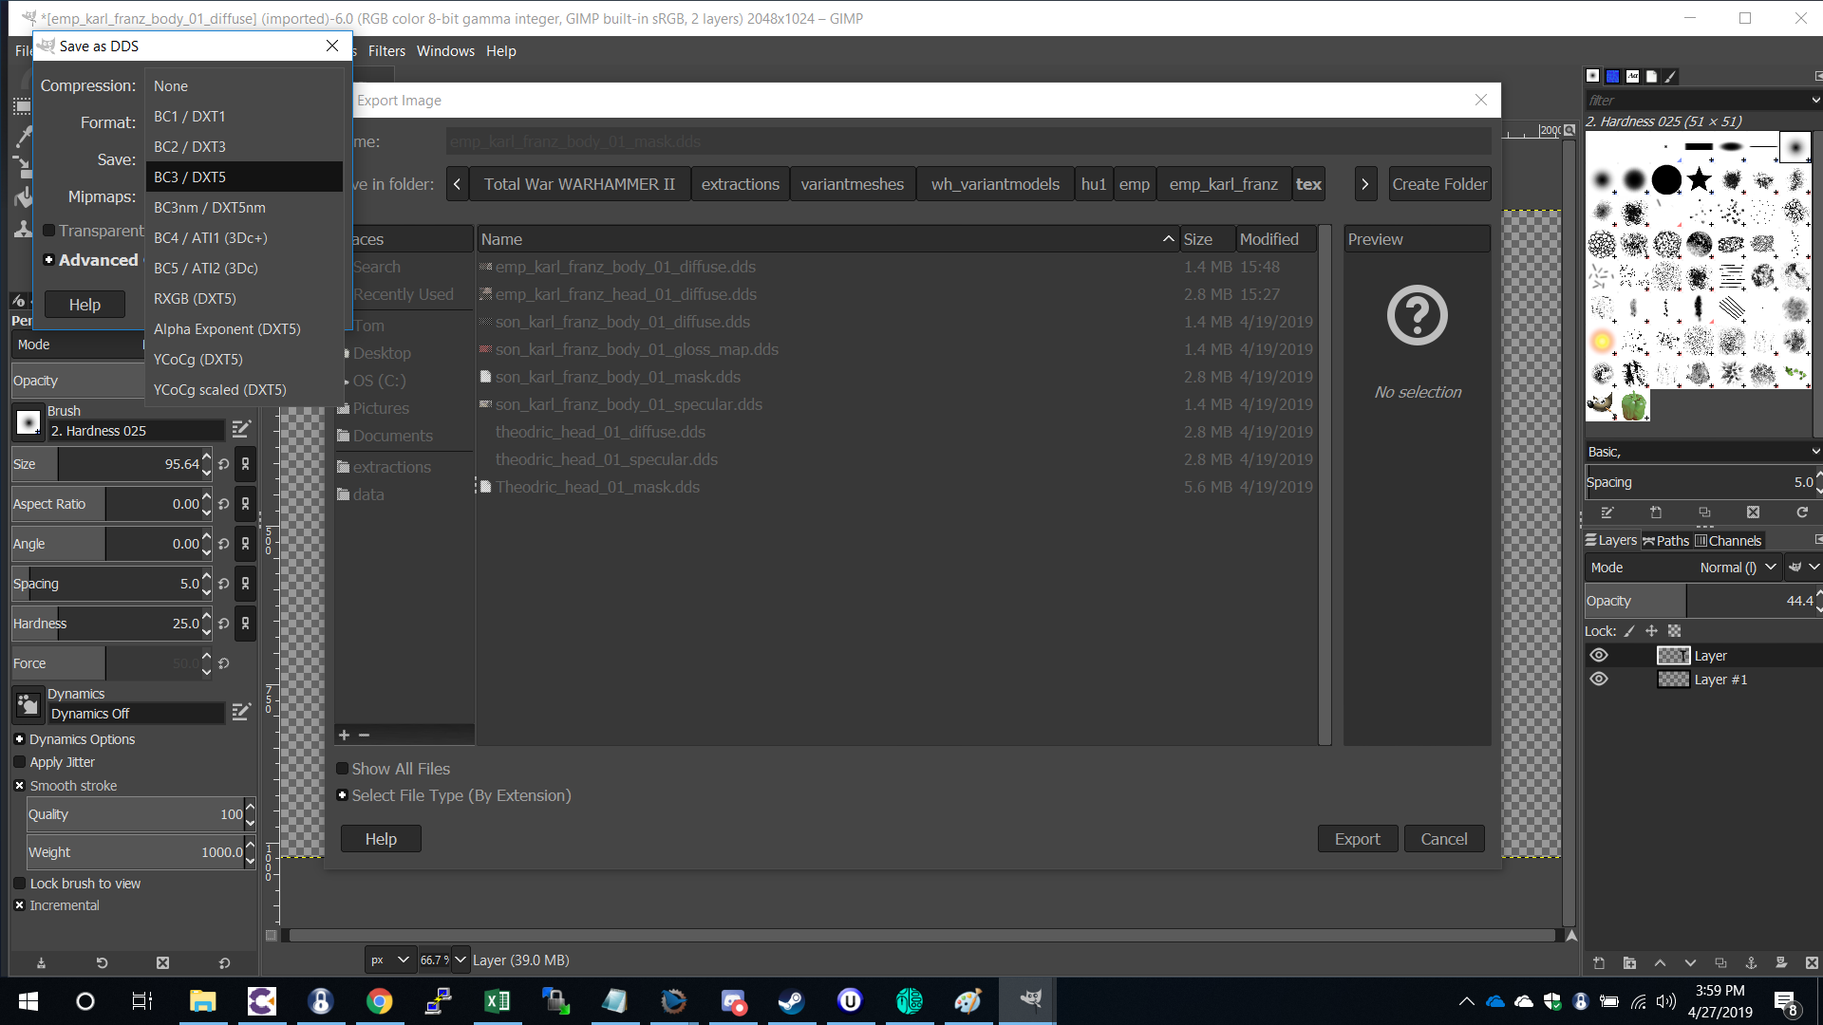This screenshot has height=1025, width=1823.
Task: Click the Dynamics selection icon
Action: click(x=28, y=704)
